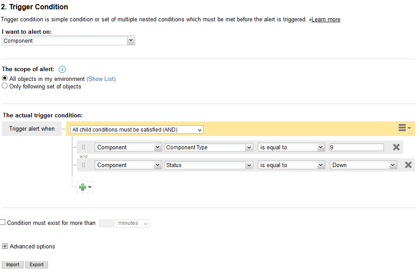Click the Learn more link
Screen dimensions: 420x276
[x=326, y=20]
